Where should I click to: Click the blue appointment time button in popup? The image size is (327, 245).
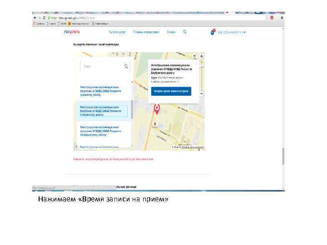(x=171, y=91)
